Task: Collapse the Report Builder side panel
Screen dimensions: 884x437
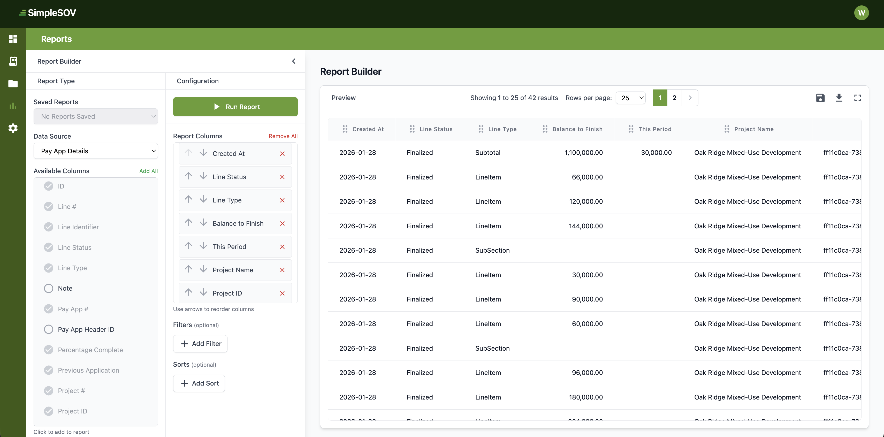Action: coord(294,61)
